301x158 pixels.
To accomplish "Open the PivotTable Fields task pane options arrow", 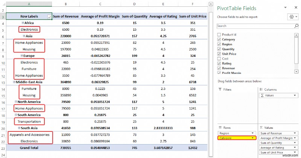I will tap(286, 7).
